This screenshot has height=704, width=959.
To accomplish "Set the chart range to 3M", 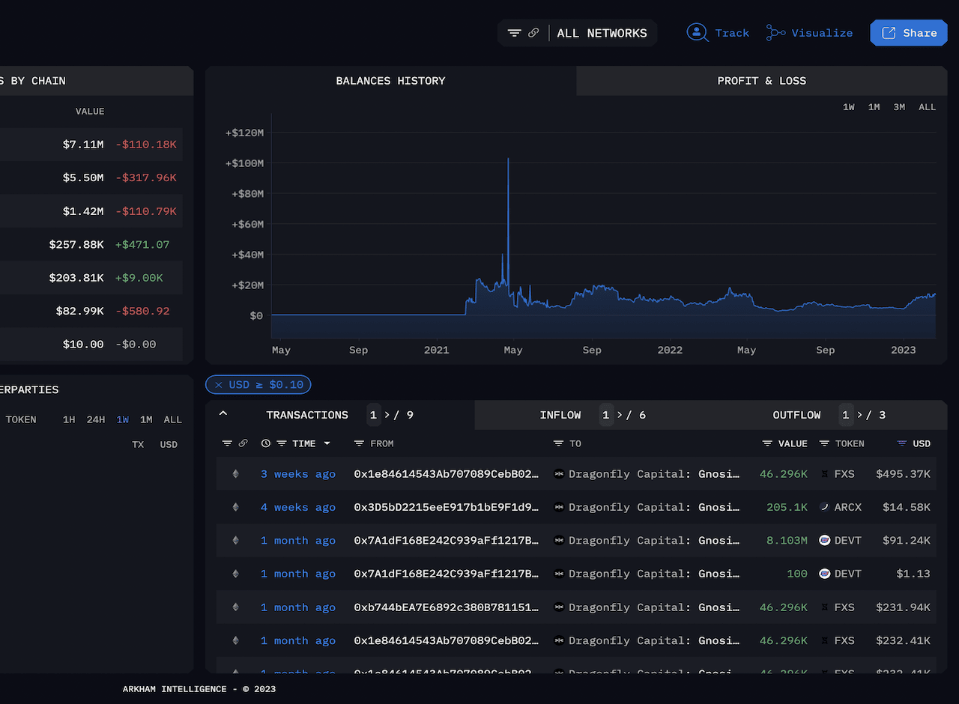I will tap(899, 107).
